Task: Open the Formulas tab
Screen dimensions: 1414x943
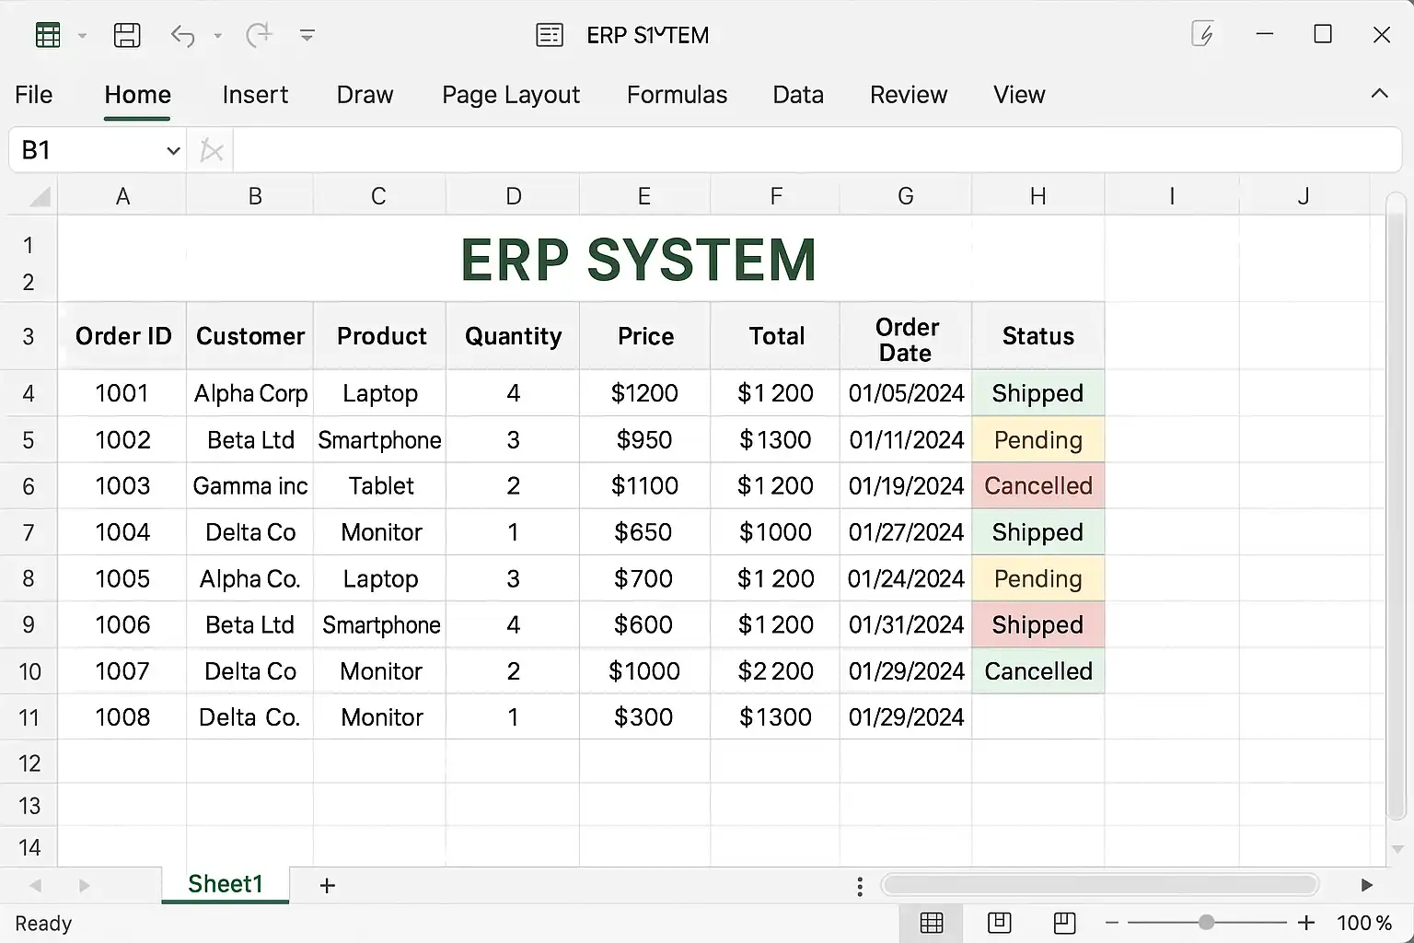Action: 677,95
